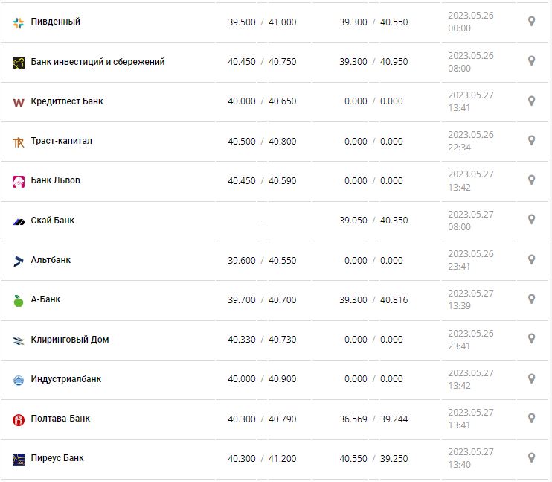Click the Кредитвест Банк logo icon
The image size is (552, 482).
pyautogui.click(x=19, y=102)
